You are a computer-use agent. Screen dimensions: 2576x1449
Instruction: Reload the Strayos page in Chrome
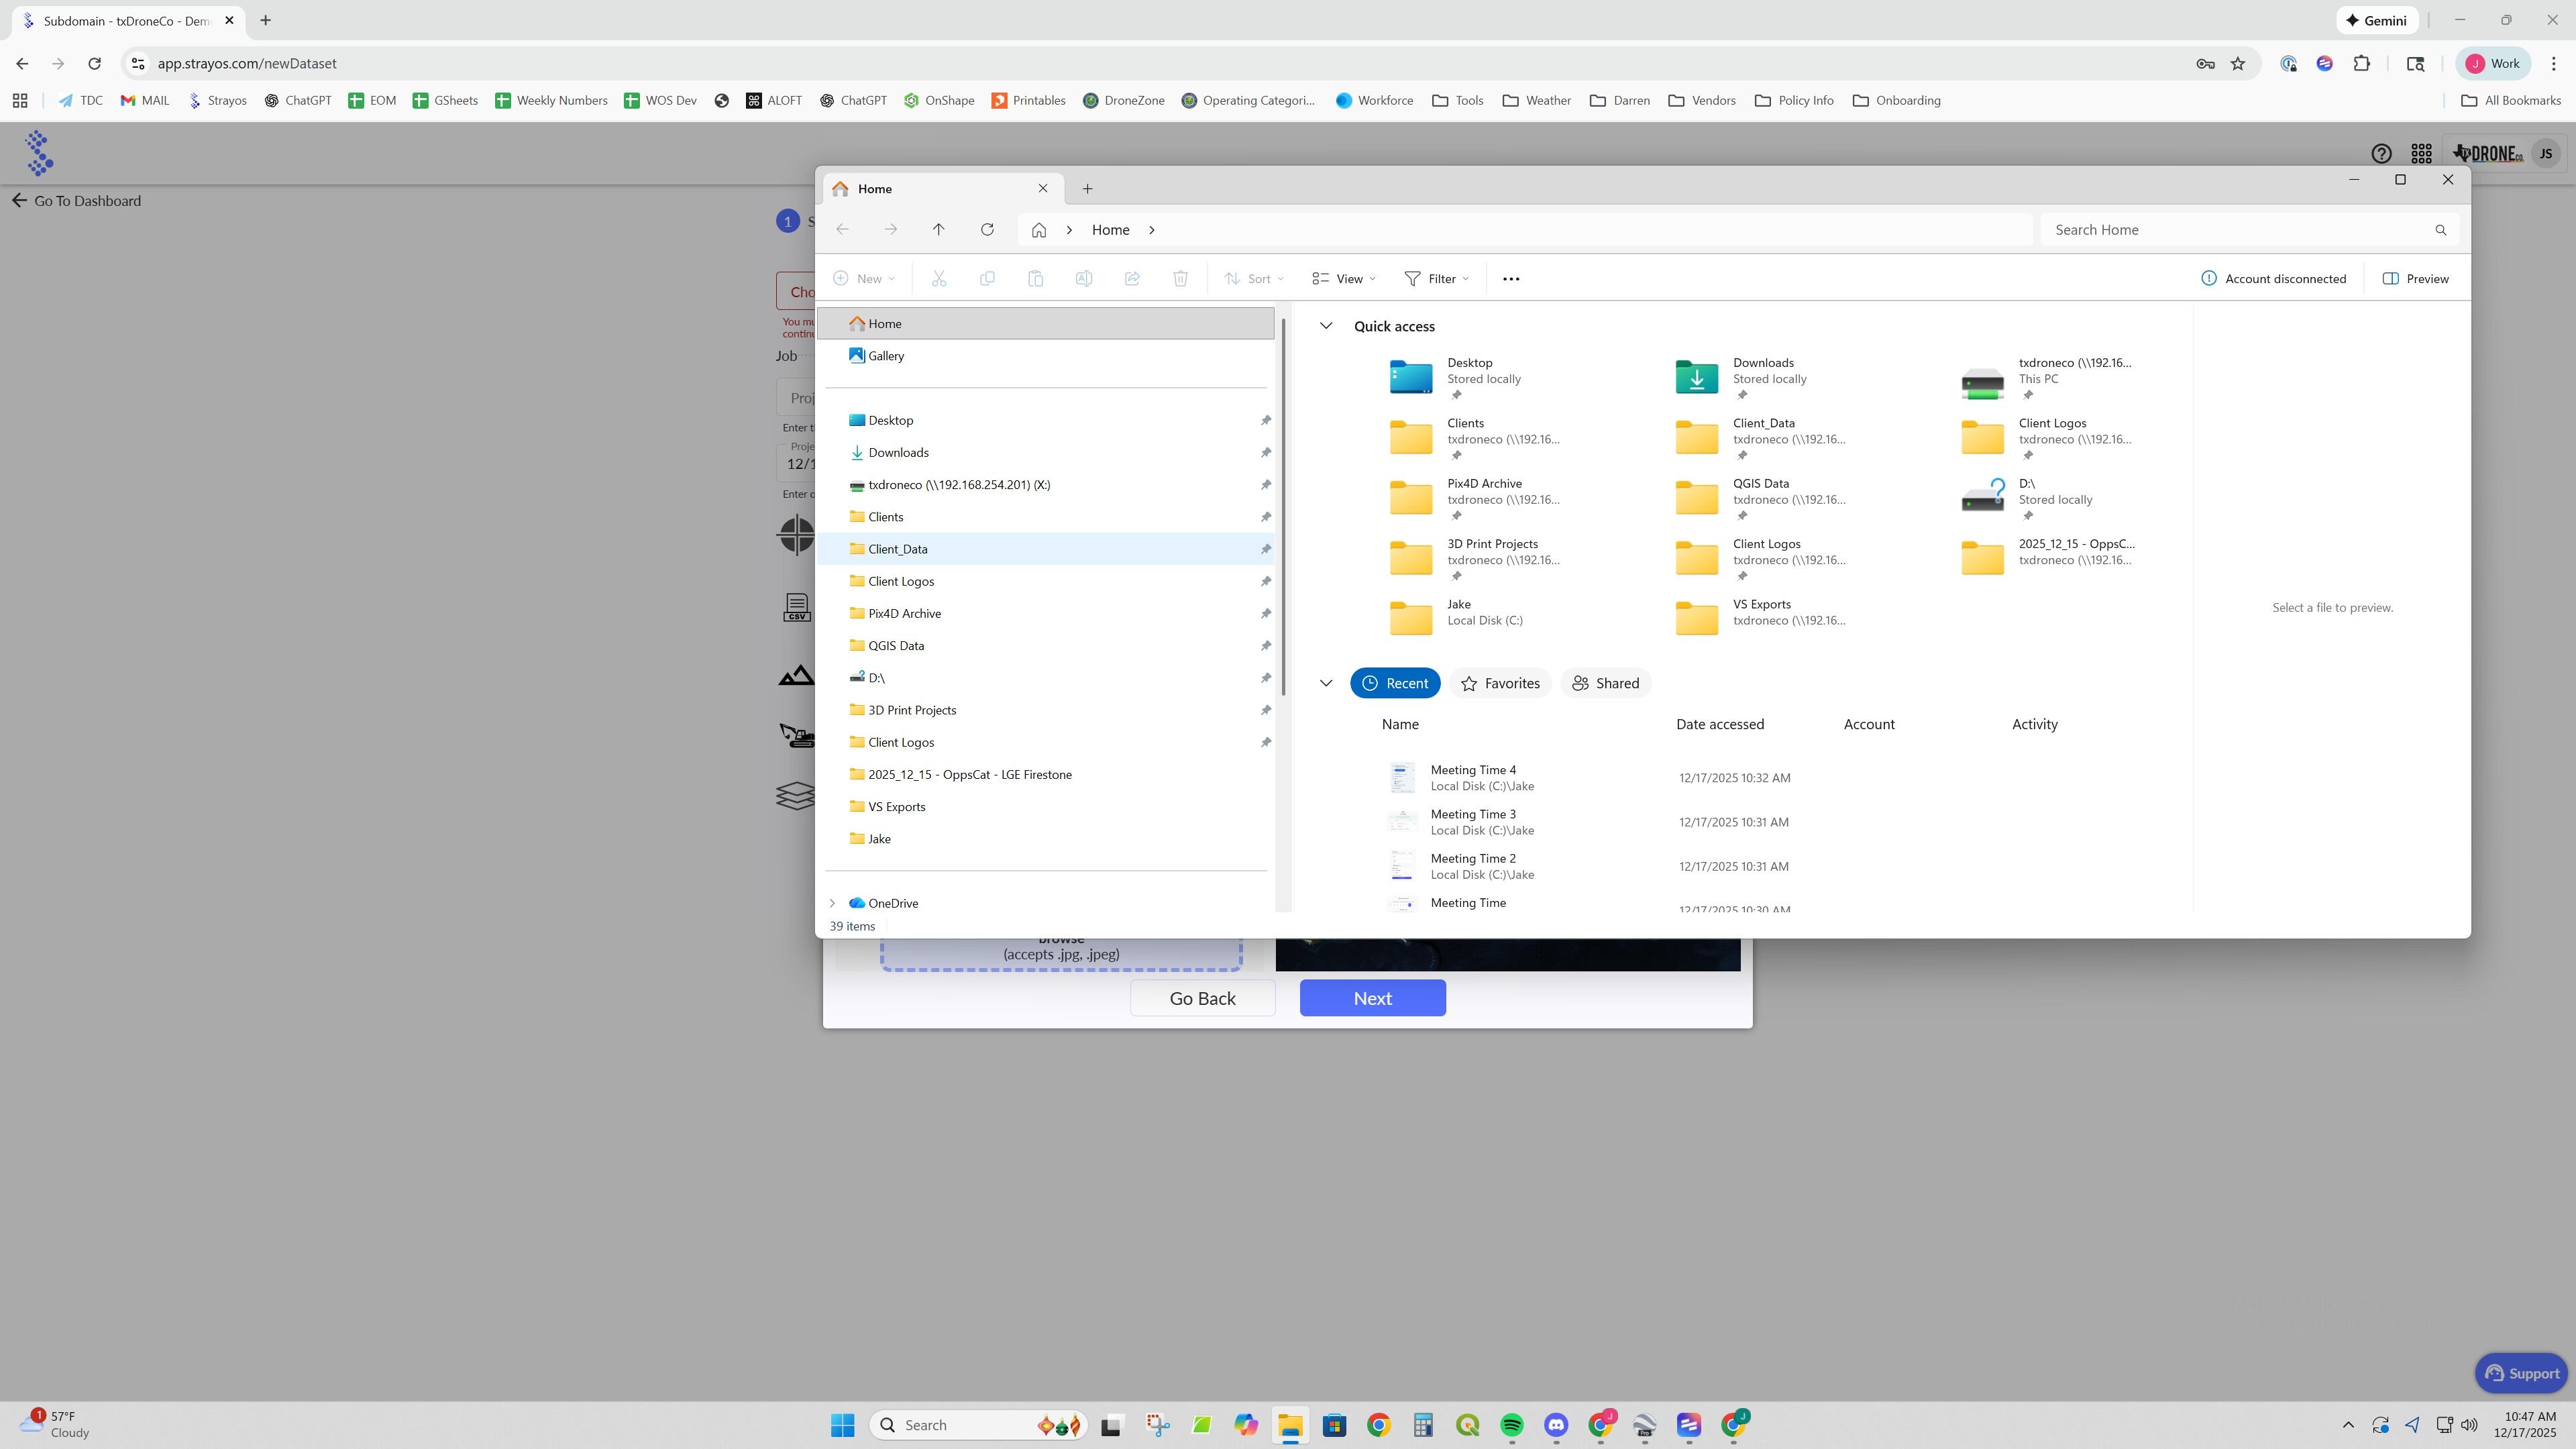coord(94,64)
